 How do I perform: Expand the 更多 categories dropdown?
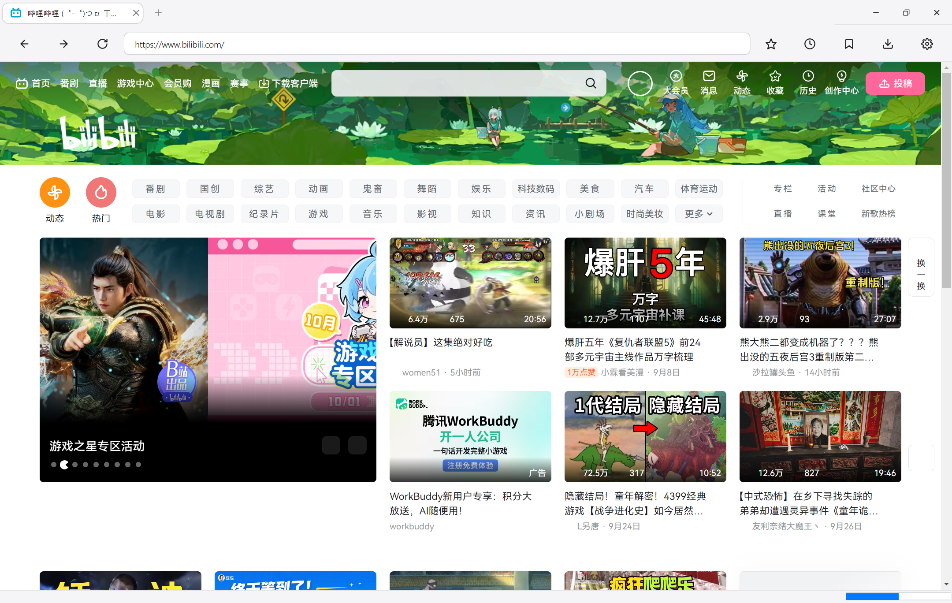699,214
